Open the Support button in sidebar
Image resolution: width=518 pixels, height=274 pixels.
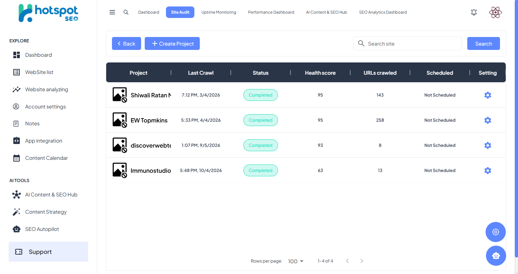pyautogui.click(x=48, y=252)
